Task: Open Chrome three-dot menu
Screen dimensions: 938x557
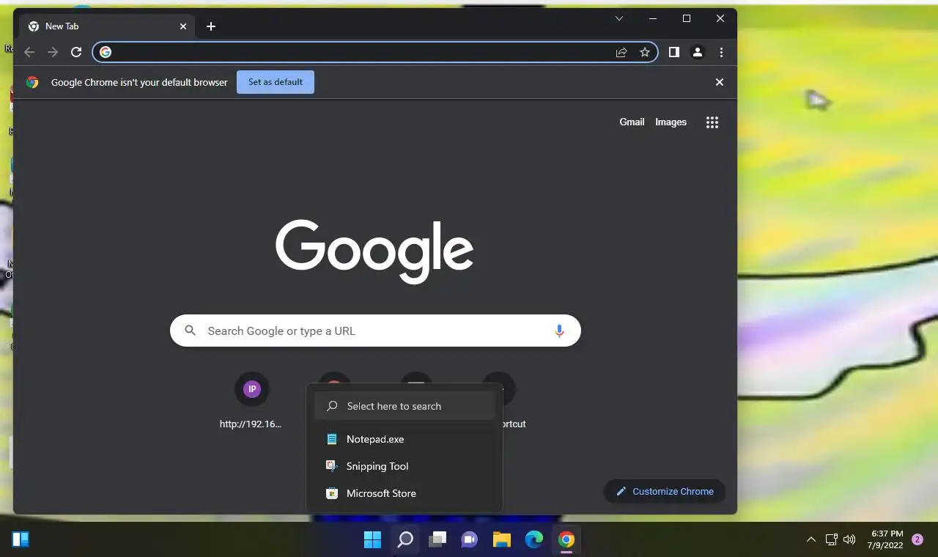Action: point(722,52)
